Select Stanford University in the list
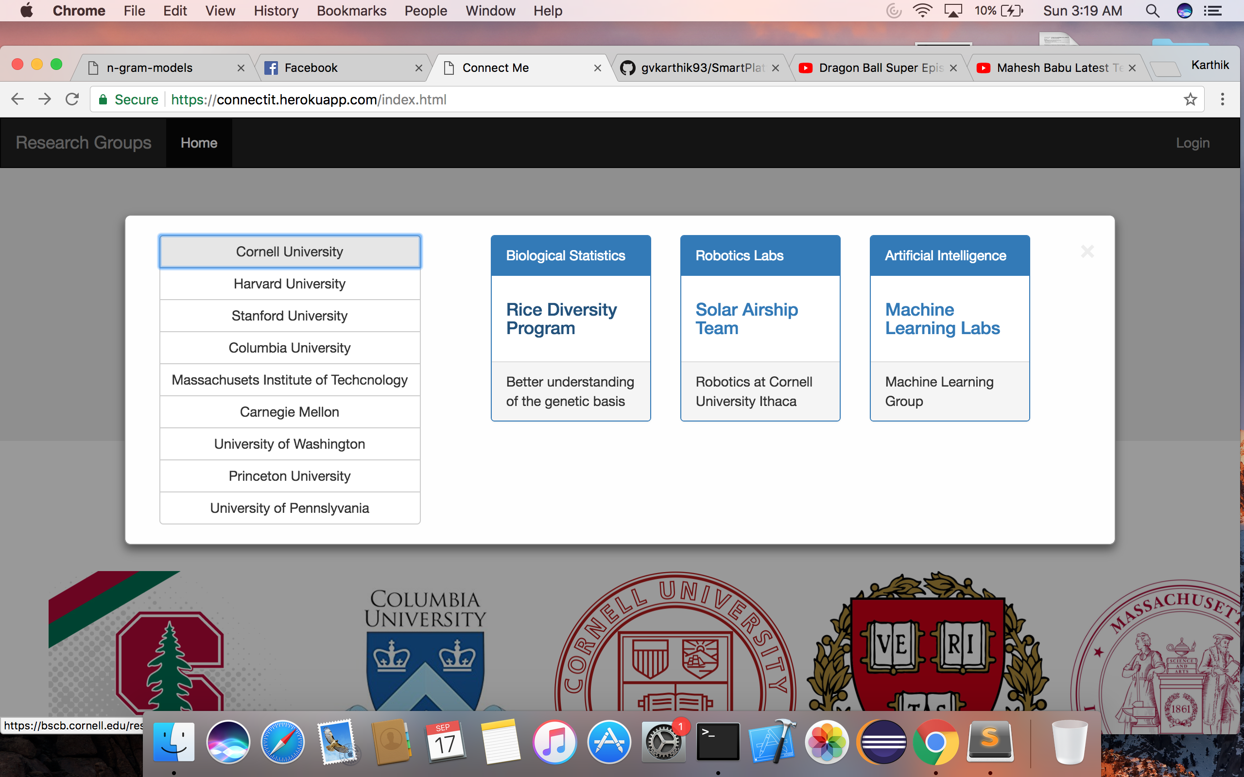This screenshot has width=1244, height=777. pos(290,316)
